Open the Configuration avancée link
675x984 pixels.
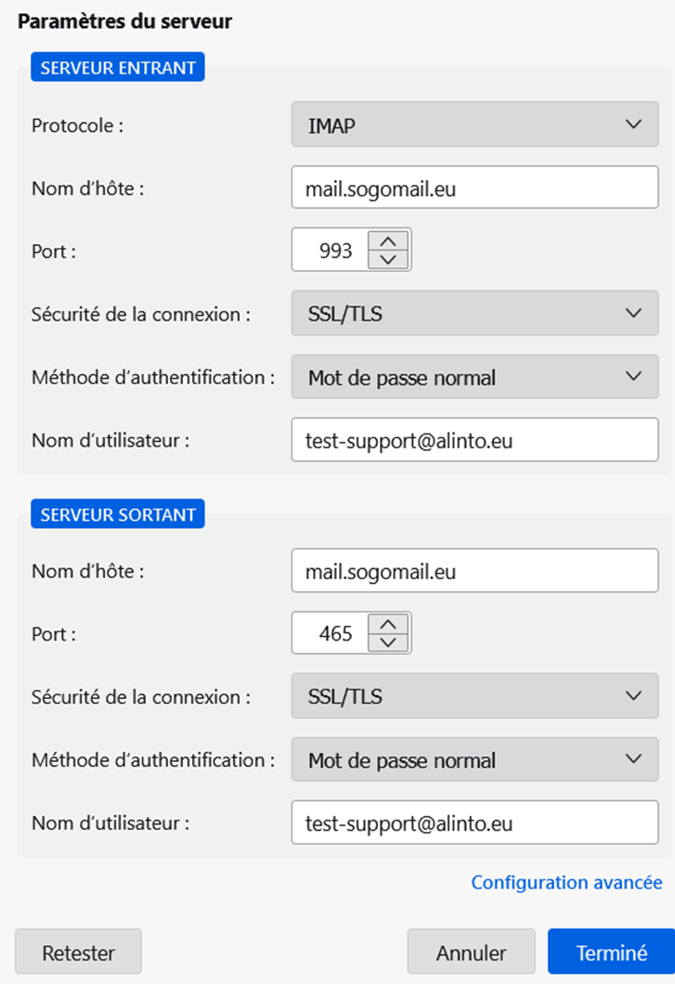[x=566, y=882]
